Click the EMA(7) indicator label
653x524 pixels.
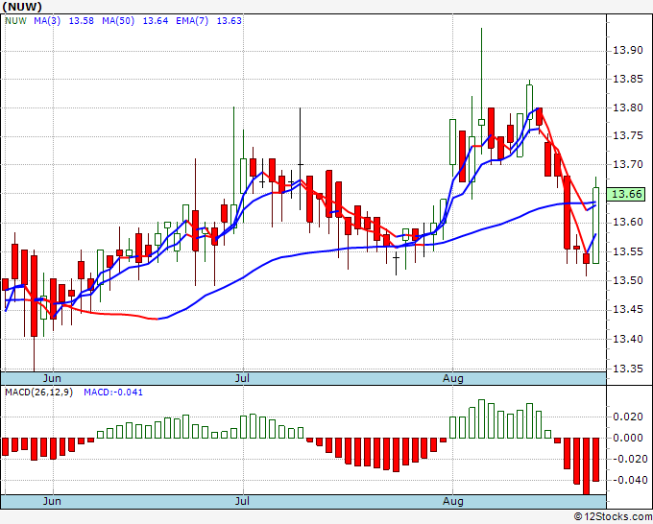pos(192,21)
